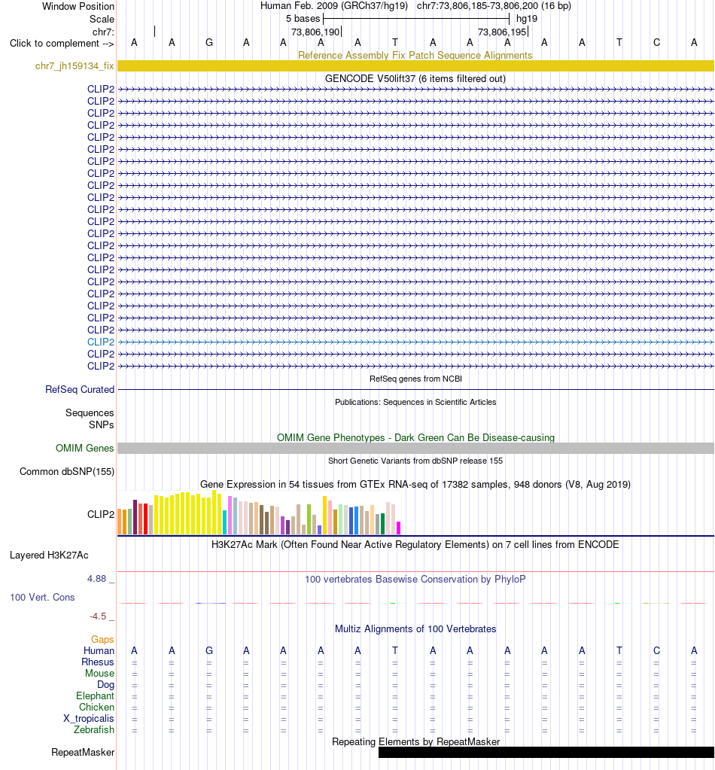715x770 pixels.
Task: Open the 'Multiz Alignments of 100 Vertebrates' title
Action: [x=415, y=628]
